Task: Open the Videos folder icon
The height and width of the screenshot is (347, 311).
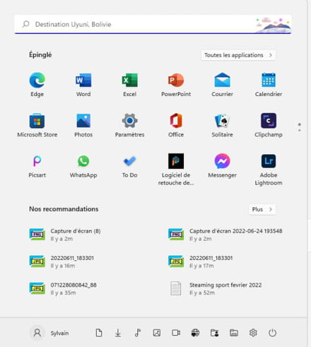Action: click(176, 333)
